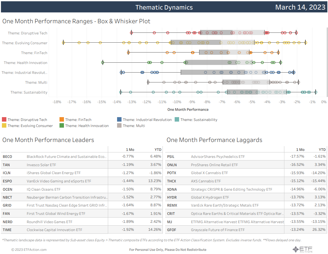Select 'Theme: Disruptive Tech' legend label

pos(27,120)
